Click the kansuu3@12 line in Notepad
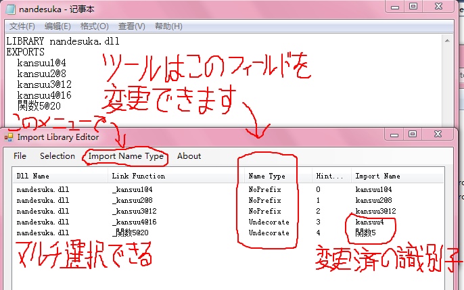The image size is (464, 290). click(x=45, y=84)
